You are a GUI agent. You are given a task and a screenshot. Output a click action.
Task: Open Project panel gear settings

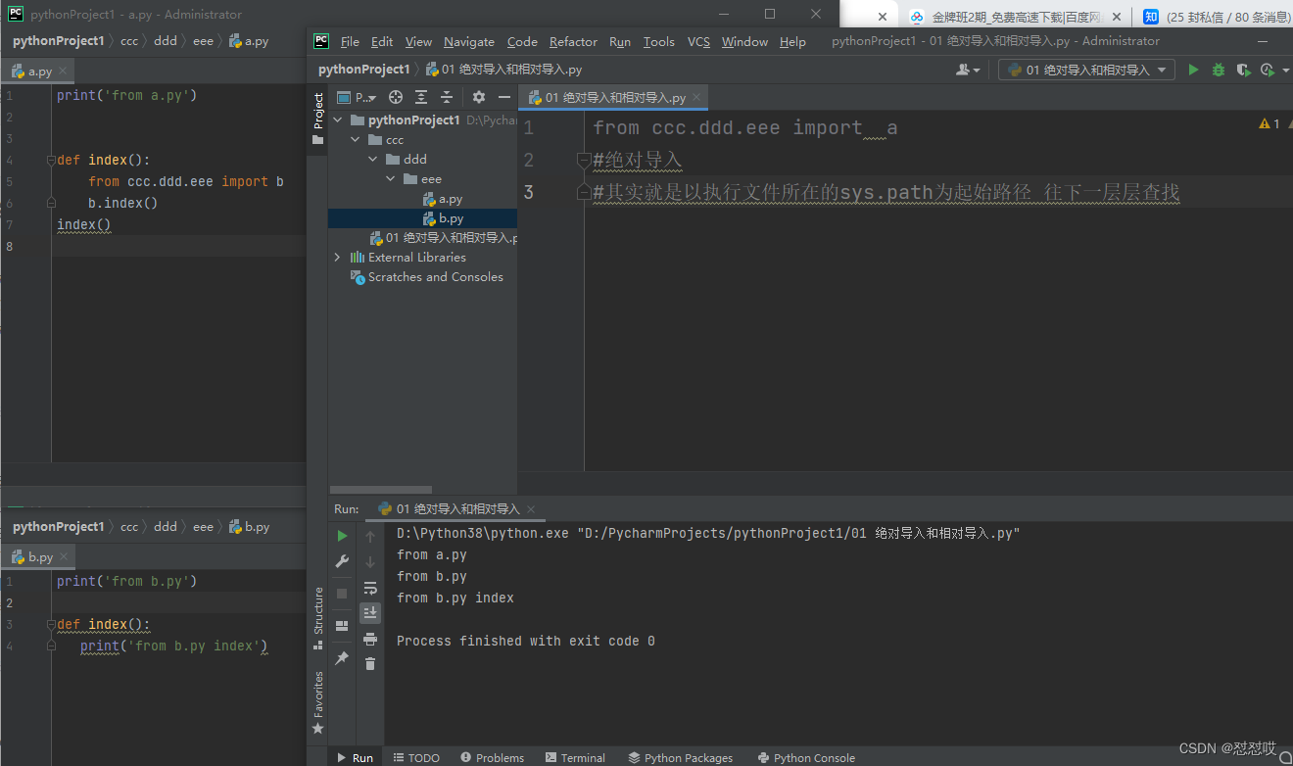click(x=479, y=97)
